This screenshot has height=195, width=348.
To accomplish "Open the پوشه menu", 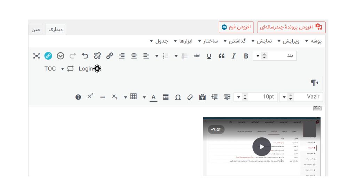I will click(314, 41).
